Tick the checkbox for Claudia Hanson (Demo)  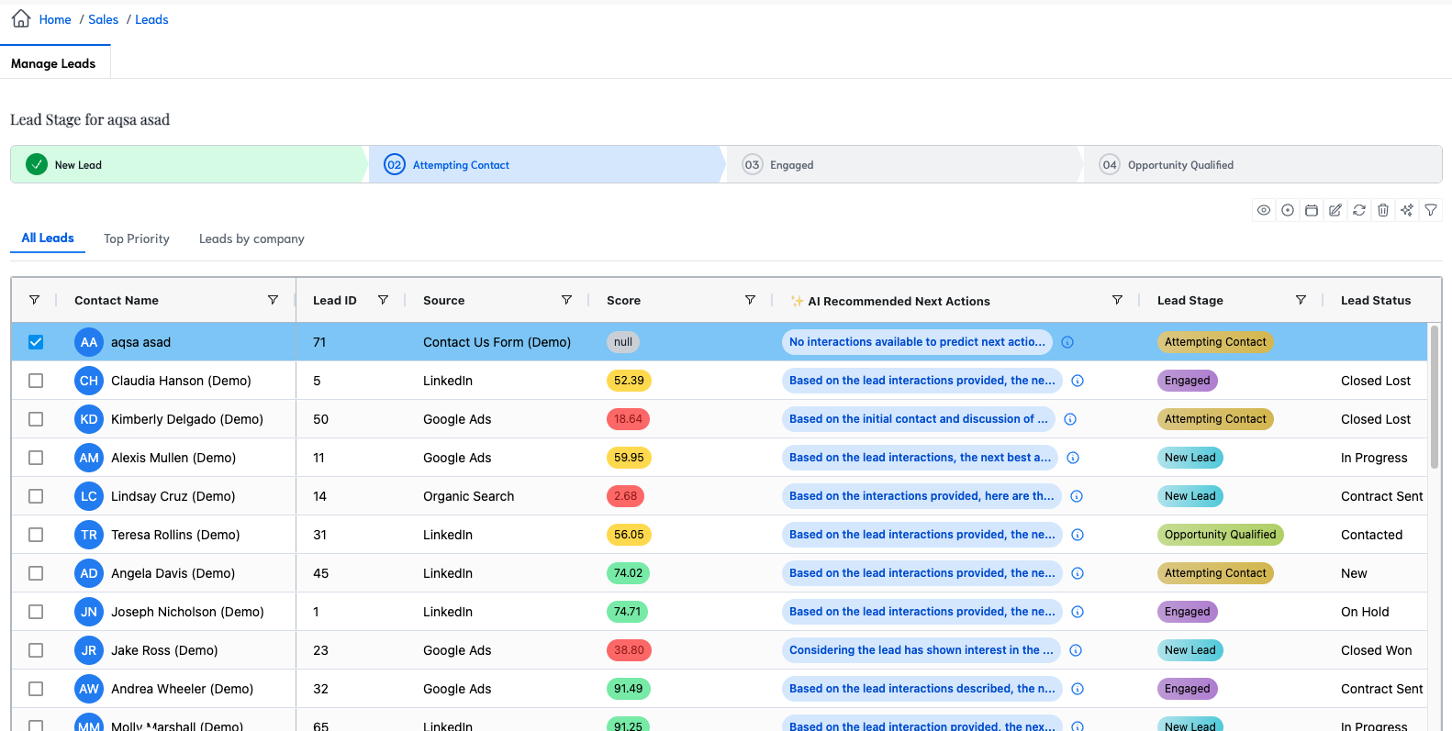(x=36, y=381)
